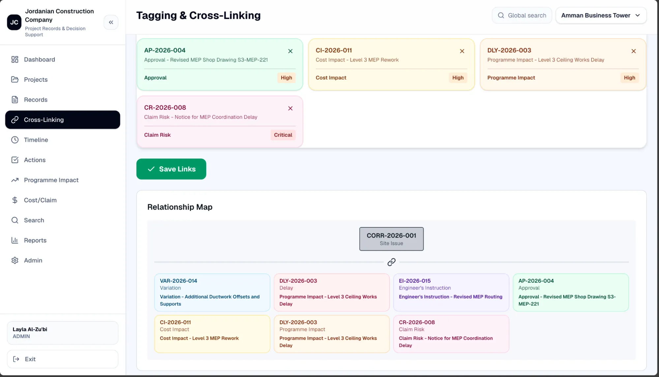The width and height of the screenshot is (659, 377).
Task: Remove the AP-2026-004 linked card
Action: click(290, 51)
